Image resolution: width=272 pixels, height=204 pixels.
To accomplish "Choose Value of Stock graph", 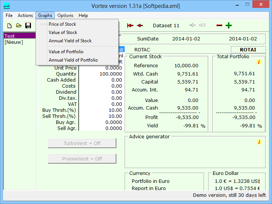I will coord(77,32).
